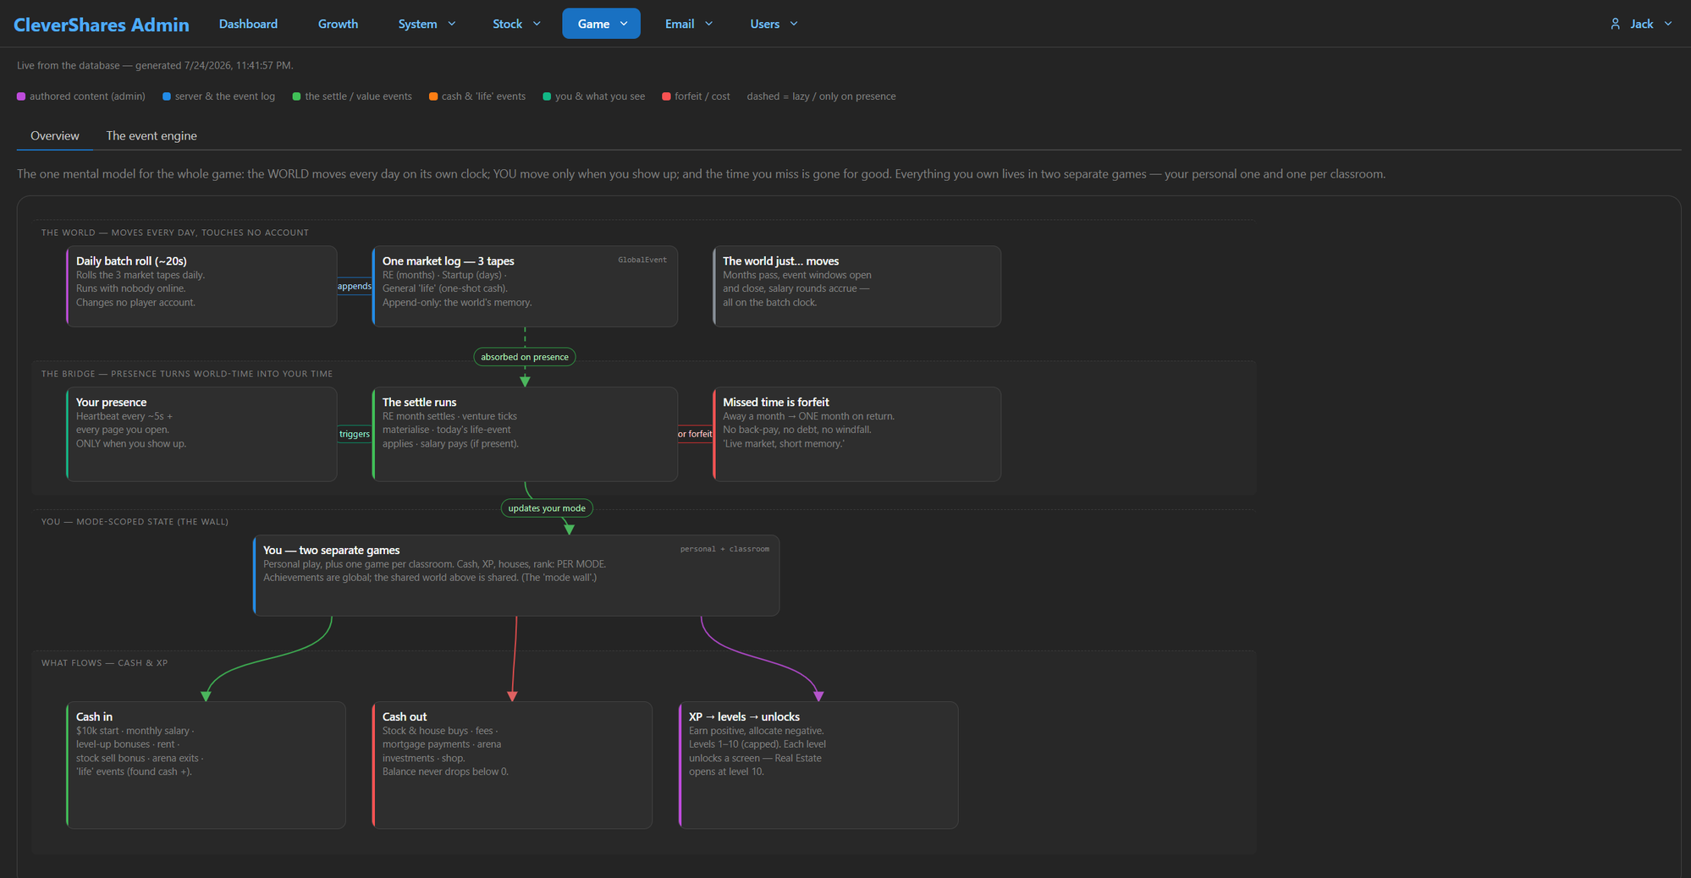Select the 'Cash out' node title

tap(405, 716)
